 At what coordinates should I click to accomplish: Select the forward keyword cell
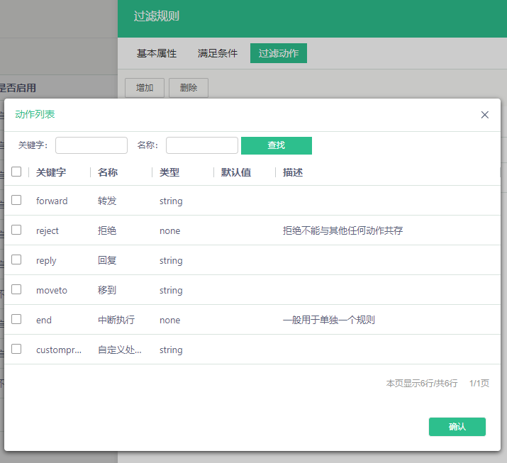[52, 201]
